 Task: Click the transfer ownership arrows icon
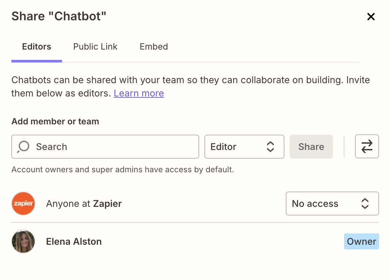click(367, 146)
